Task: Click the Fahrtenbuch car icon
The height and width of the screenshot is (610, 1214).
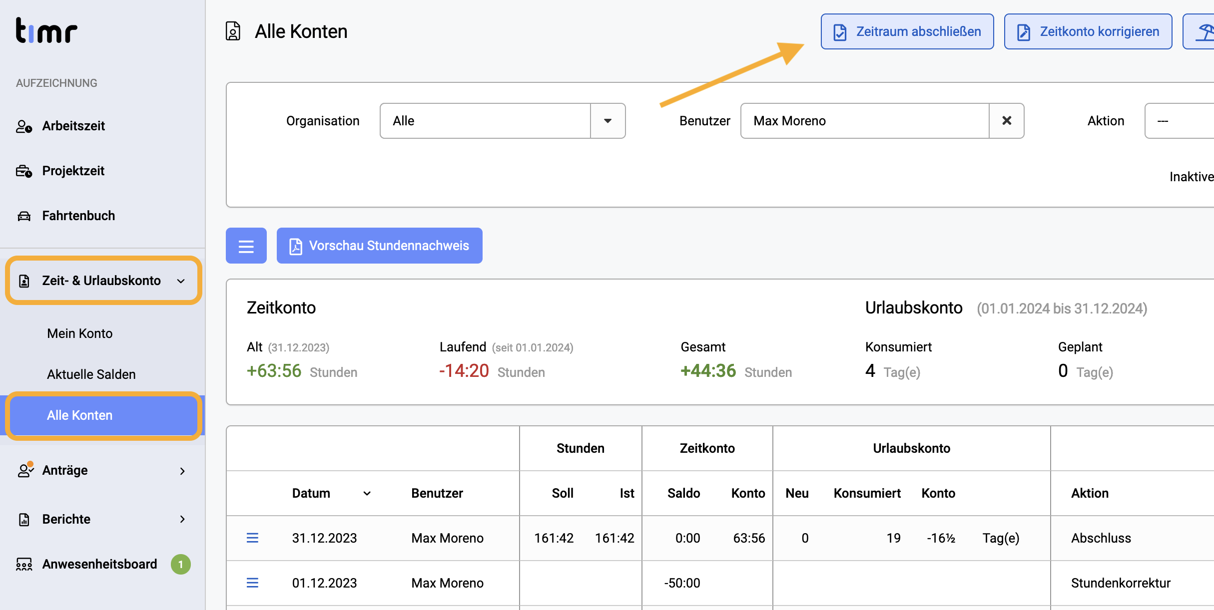Action: [24, 216]
